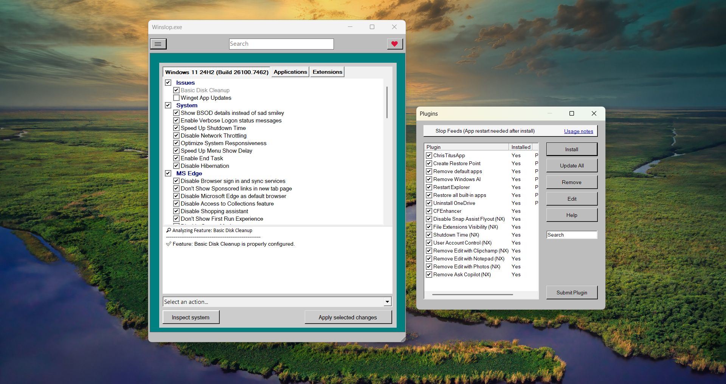The image size is (726, 384).
Task: Uncheck the MS Edge section checkbox
Action: point(168,173)
